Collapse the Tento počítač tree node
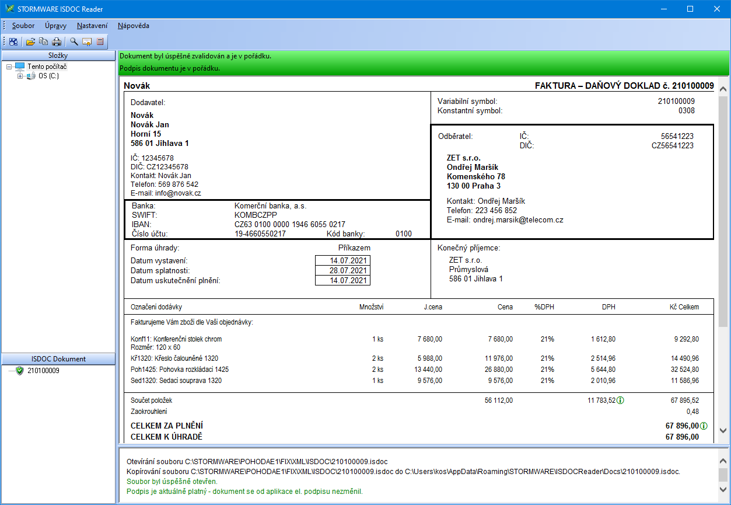 (9, 67)
